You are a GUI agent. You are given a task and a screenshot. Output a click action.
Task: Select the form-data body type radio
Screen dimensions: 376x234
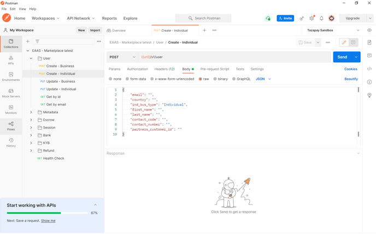point(127,79)
